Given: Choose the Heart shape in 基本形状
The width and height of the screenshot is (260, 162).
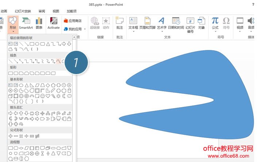Looking at the screenshot, I should click(x=48, y=96).
